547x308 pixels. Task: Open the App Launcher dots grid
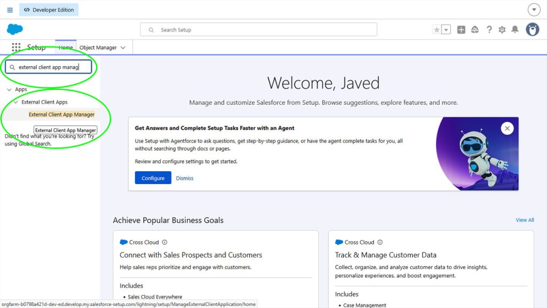[x=16, y=47]
